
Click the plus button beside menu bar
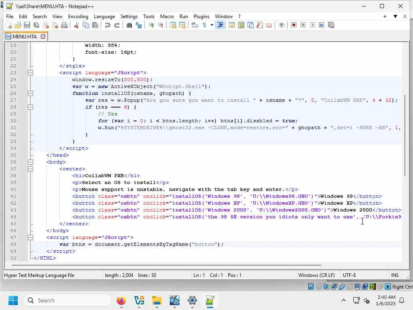click(x=385, y=16)
